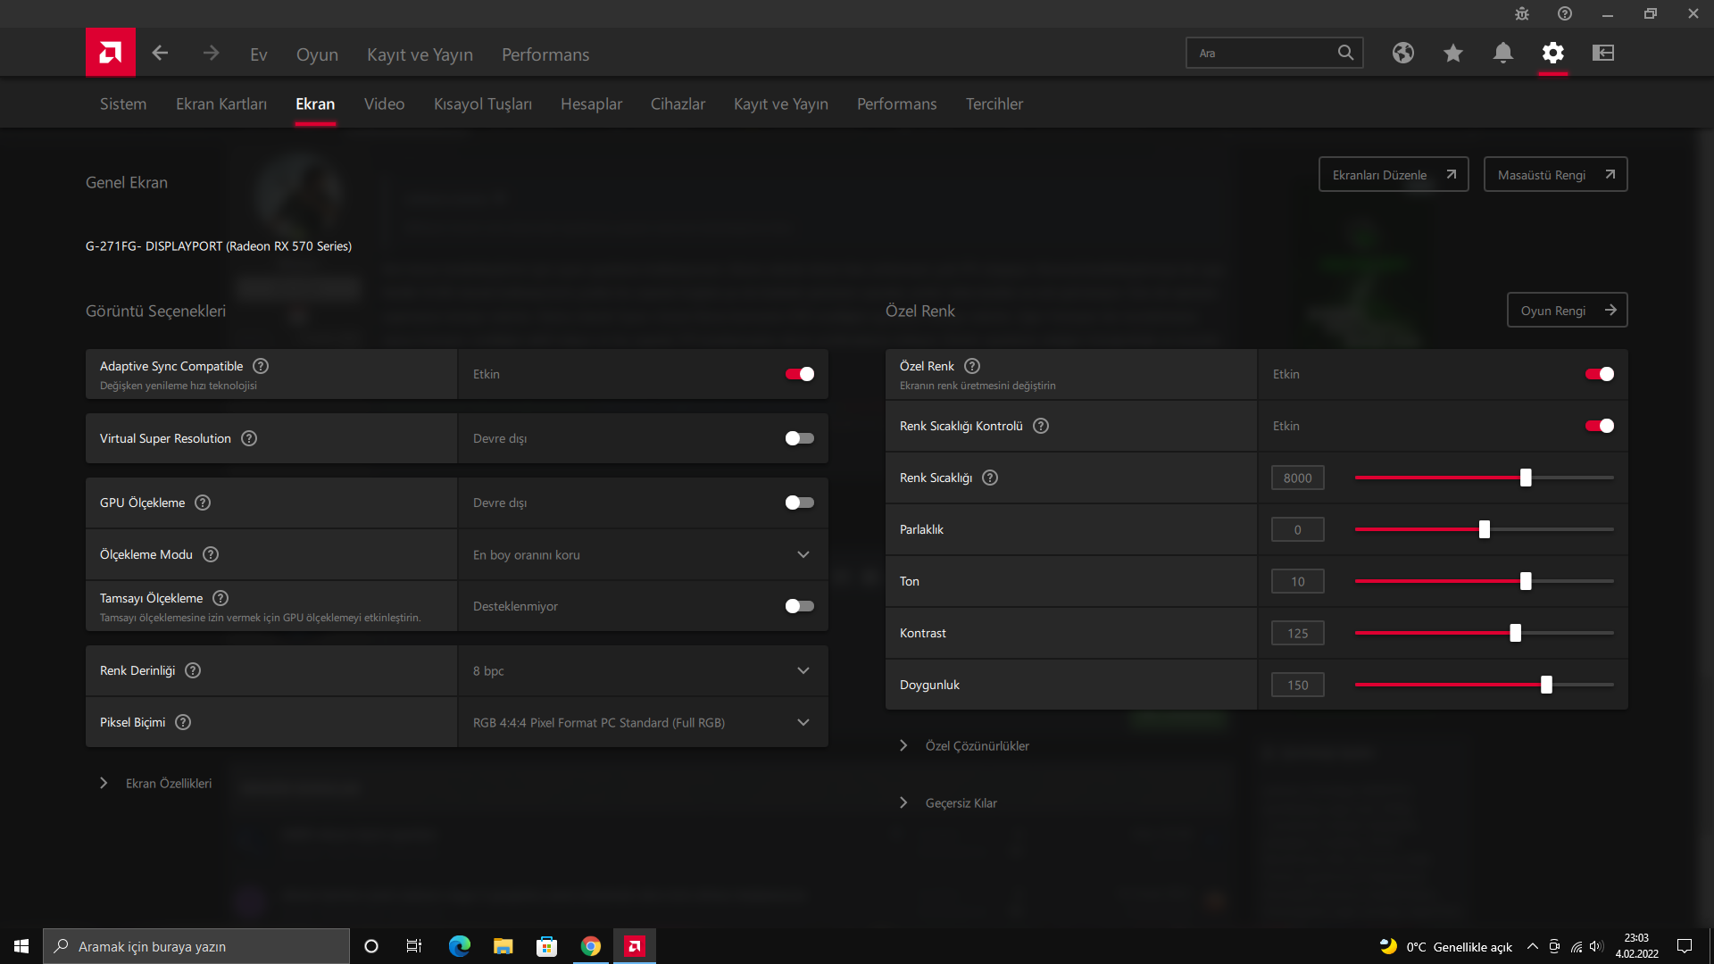1714x964 pixels.
Task: Click Ekranları Düzenle button
Action: point(1393,174)
